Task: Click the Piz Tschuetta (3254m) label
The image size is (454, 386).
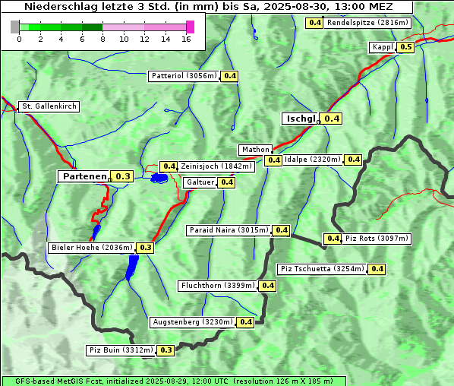Action: click(322, 269)
